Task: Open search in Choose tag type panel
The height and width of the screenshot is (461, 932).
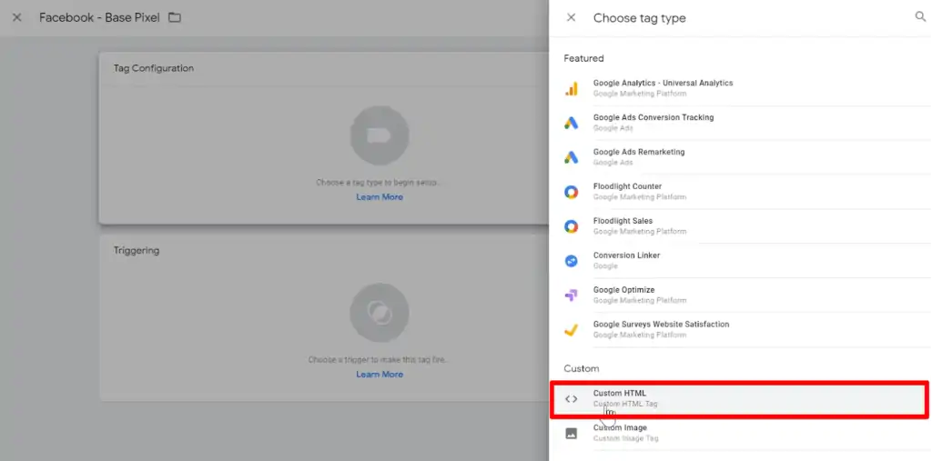Action: pyautogui.click(x=920, y=17)
